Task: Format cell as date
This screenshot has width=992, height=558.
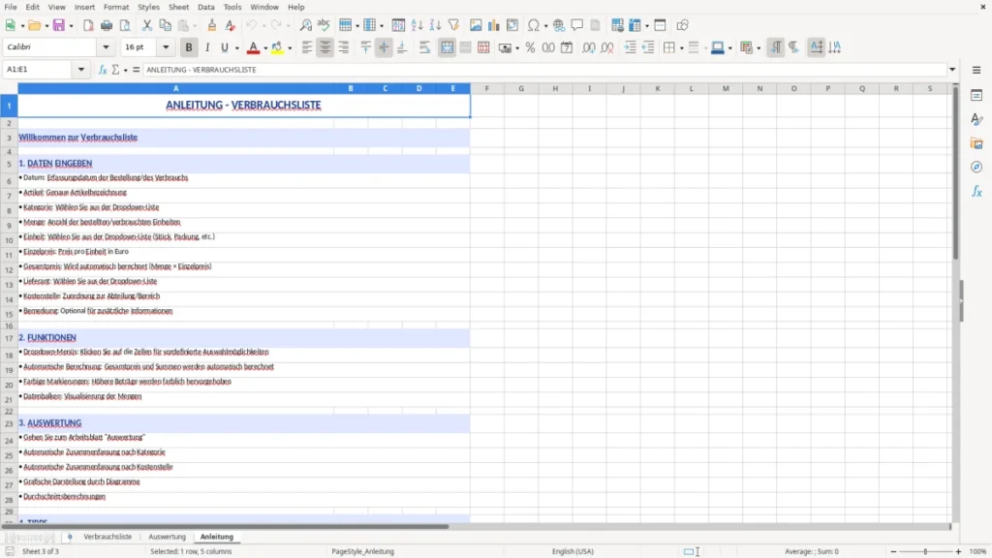Action: 567,47
